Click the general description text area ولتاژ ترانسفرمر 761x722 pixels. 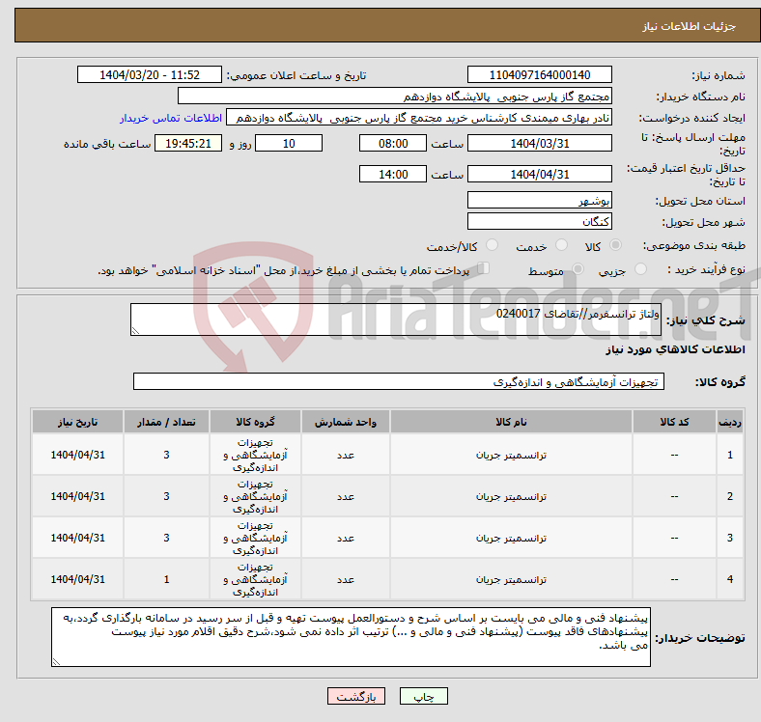(x=396, y=319)
